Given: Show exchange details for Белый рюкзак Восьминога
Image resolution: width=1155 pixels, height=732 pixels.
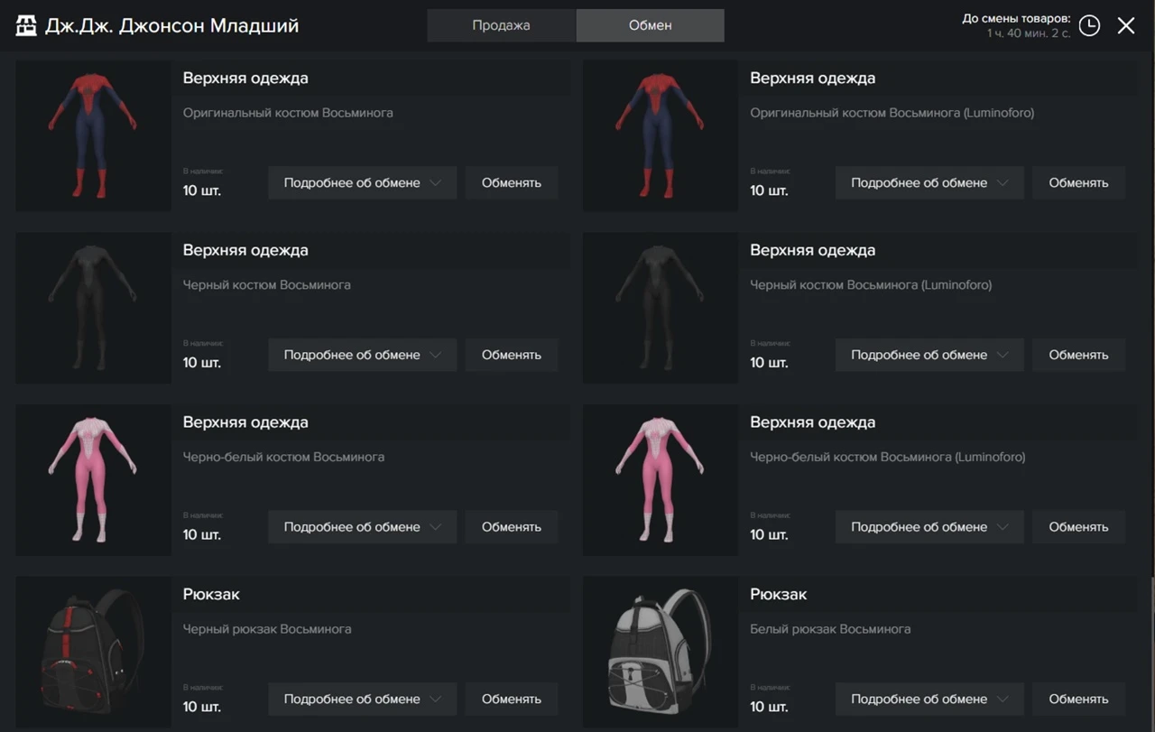Looking at the screenshot, I should (x=929, y=699).
